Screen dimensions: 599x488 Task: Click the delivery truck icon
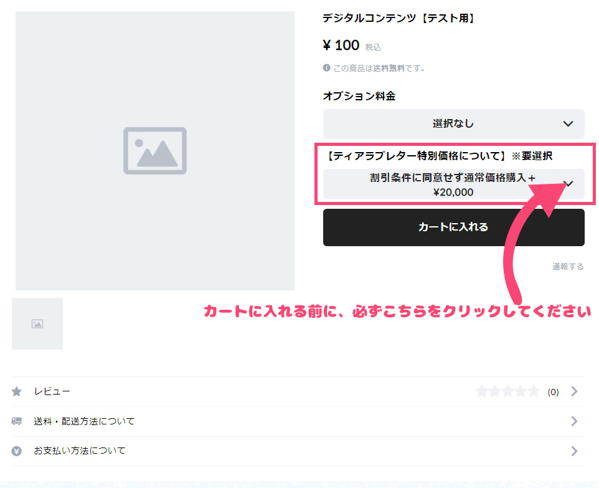click(x=17, y=421)
